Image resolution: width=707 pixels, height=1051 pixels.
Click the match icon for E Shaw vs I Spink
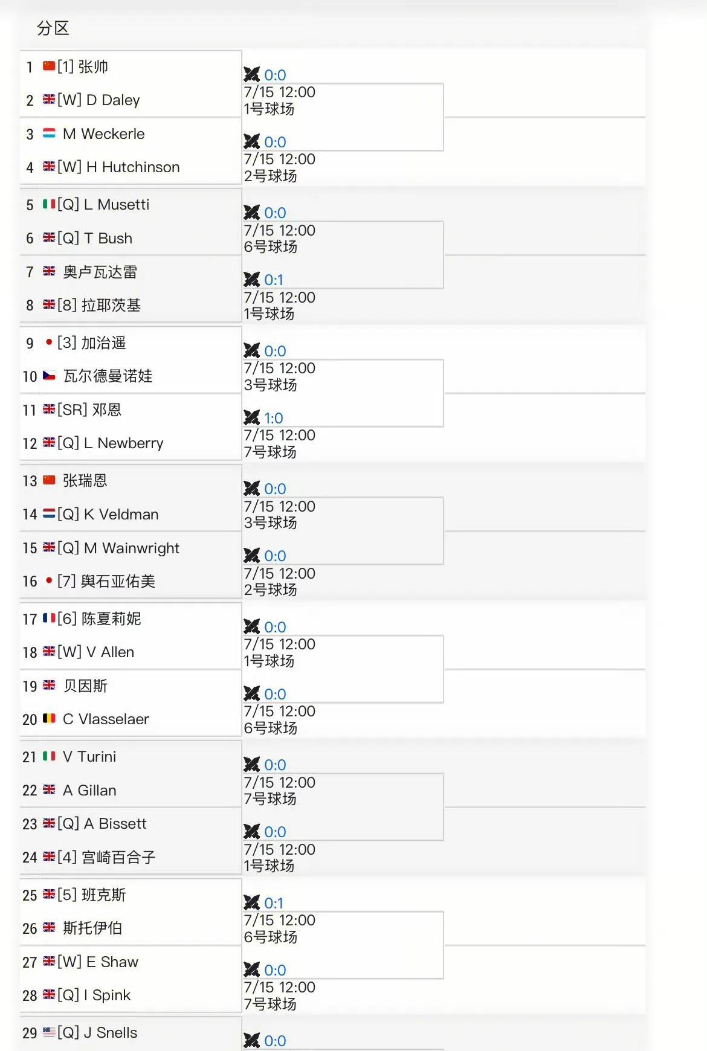(251, 970)
